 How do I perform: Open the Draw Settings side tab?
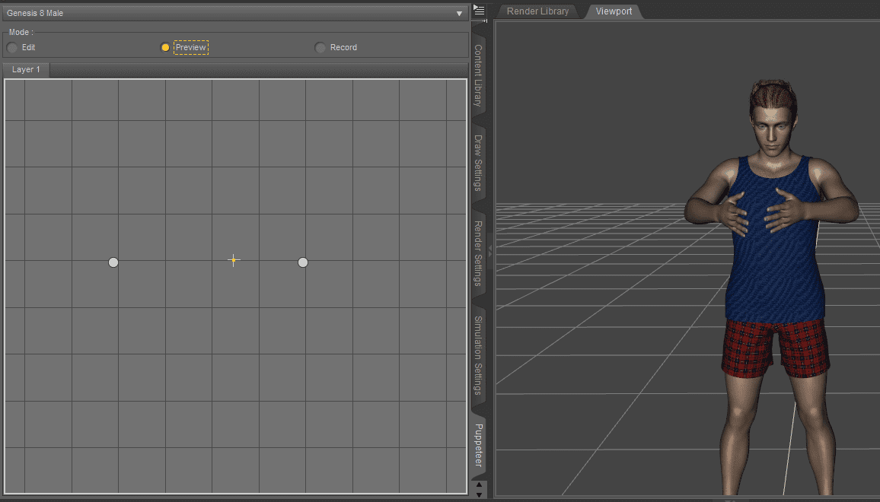478,163
